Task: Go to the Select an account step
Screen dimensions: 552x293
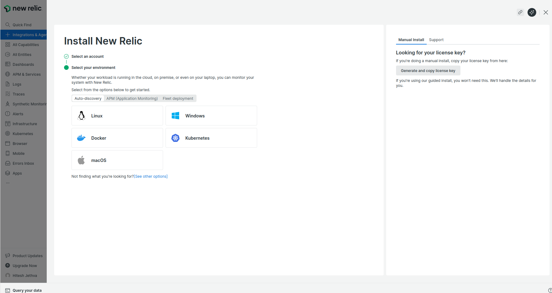Action: pyautogui.click(x=88, y=57)
